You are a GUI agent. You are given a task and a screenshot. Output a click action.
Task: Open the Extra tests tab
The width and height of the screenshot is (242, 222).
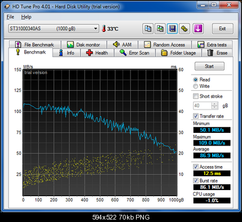point(212,45)
